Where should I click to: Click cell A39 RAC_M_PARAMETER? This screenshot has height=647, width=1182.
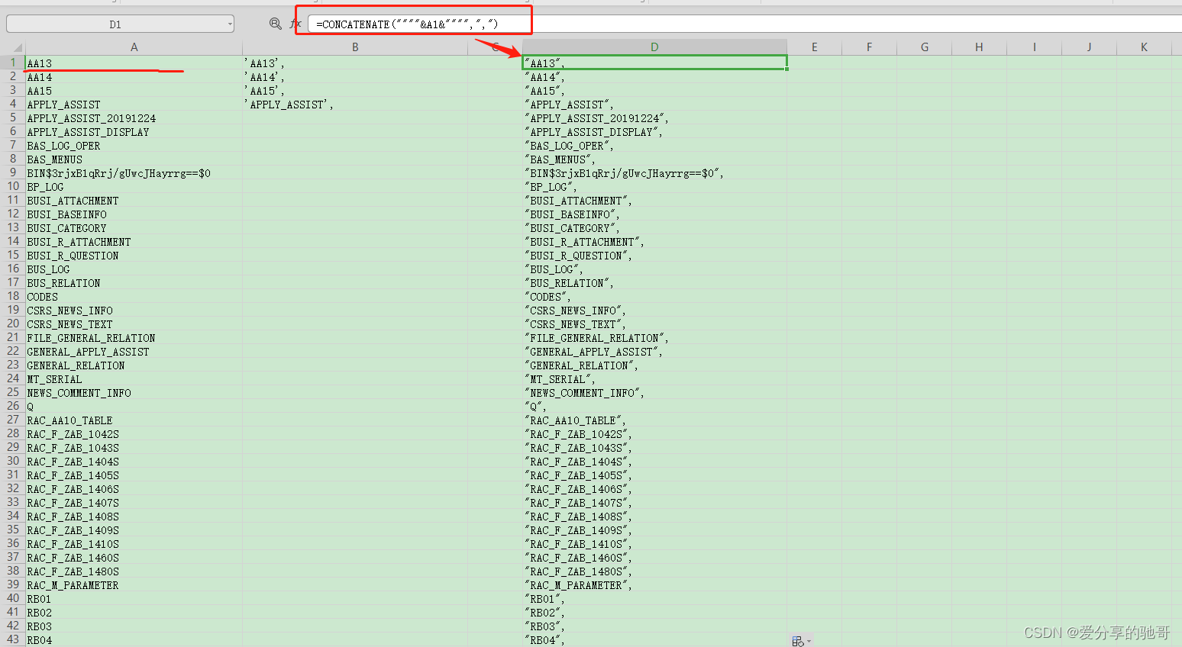(x=134, y=585)
